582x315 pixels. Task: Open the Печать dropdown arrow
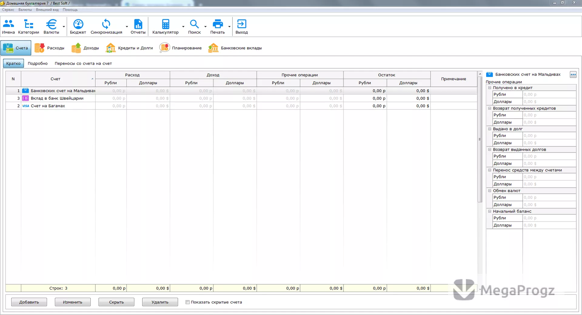[x=229, y=27]
